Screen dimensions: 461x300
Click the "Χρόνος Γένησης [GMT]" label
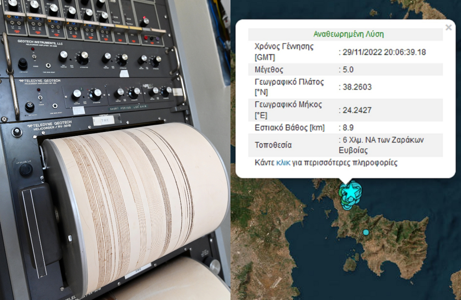(x=284, y=52)
